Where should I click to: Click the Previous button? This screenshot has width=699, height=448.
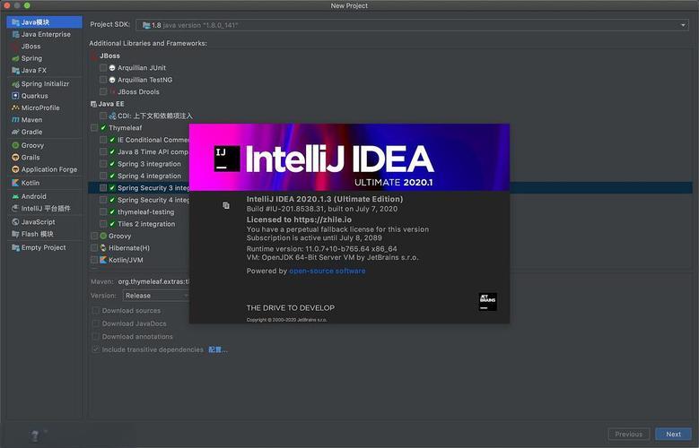629,435
